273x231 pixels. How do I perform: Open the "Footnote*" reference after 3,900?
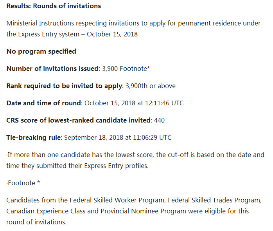[x=134, y=69]
